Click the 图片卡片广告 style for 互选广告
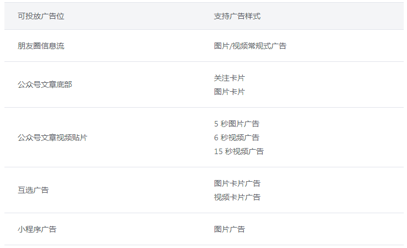The image size is (407, 248). point(237,183)
